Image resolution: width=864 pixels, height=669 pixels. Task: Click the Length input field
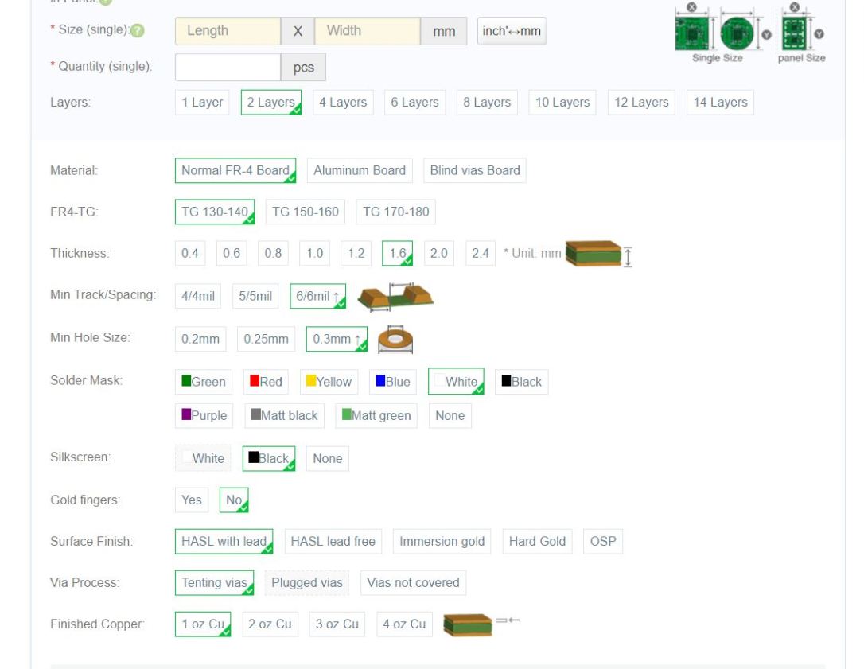(x=228, y=31)
